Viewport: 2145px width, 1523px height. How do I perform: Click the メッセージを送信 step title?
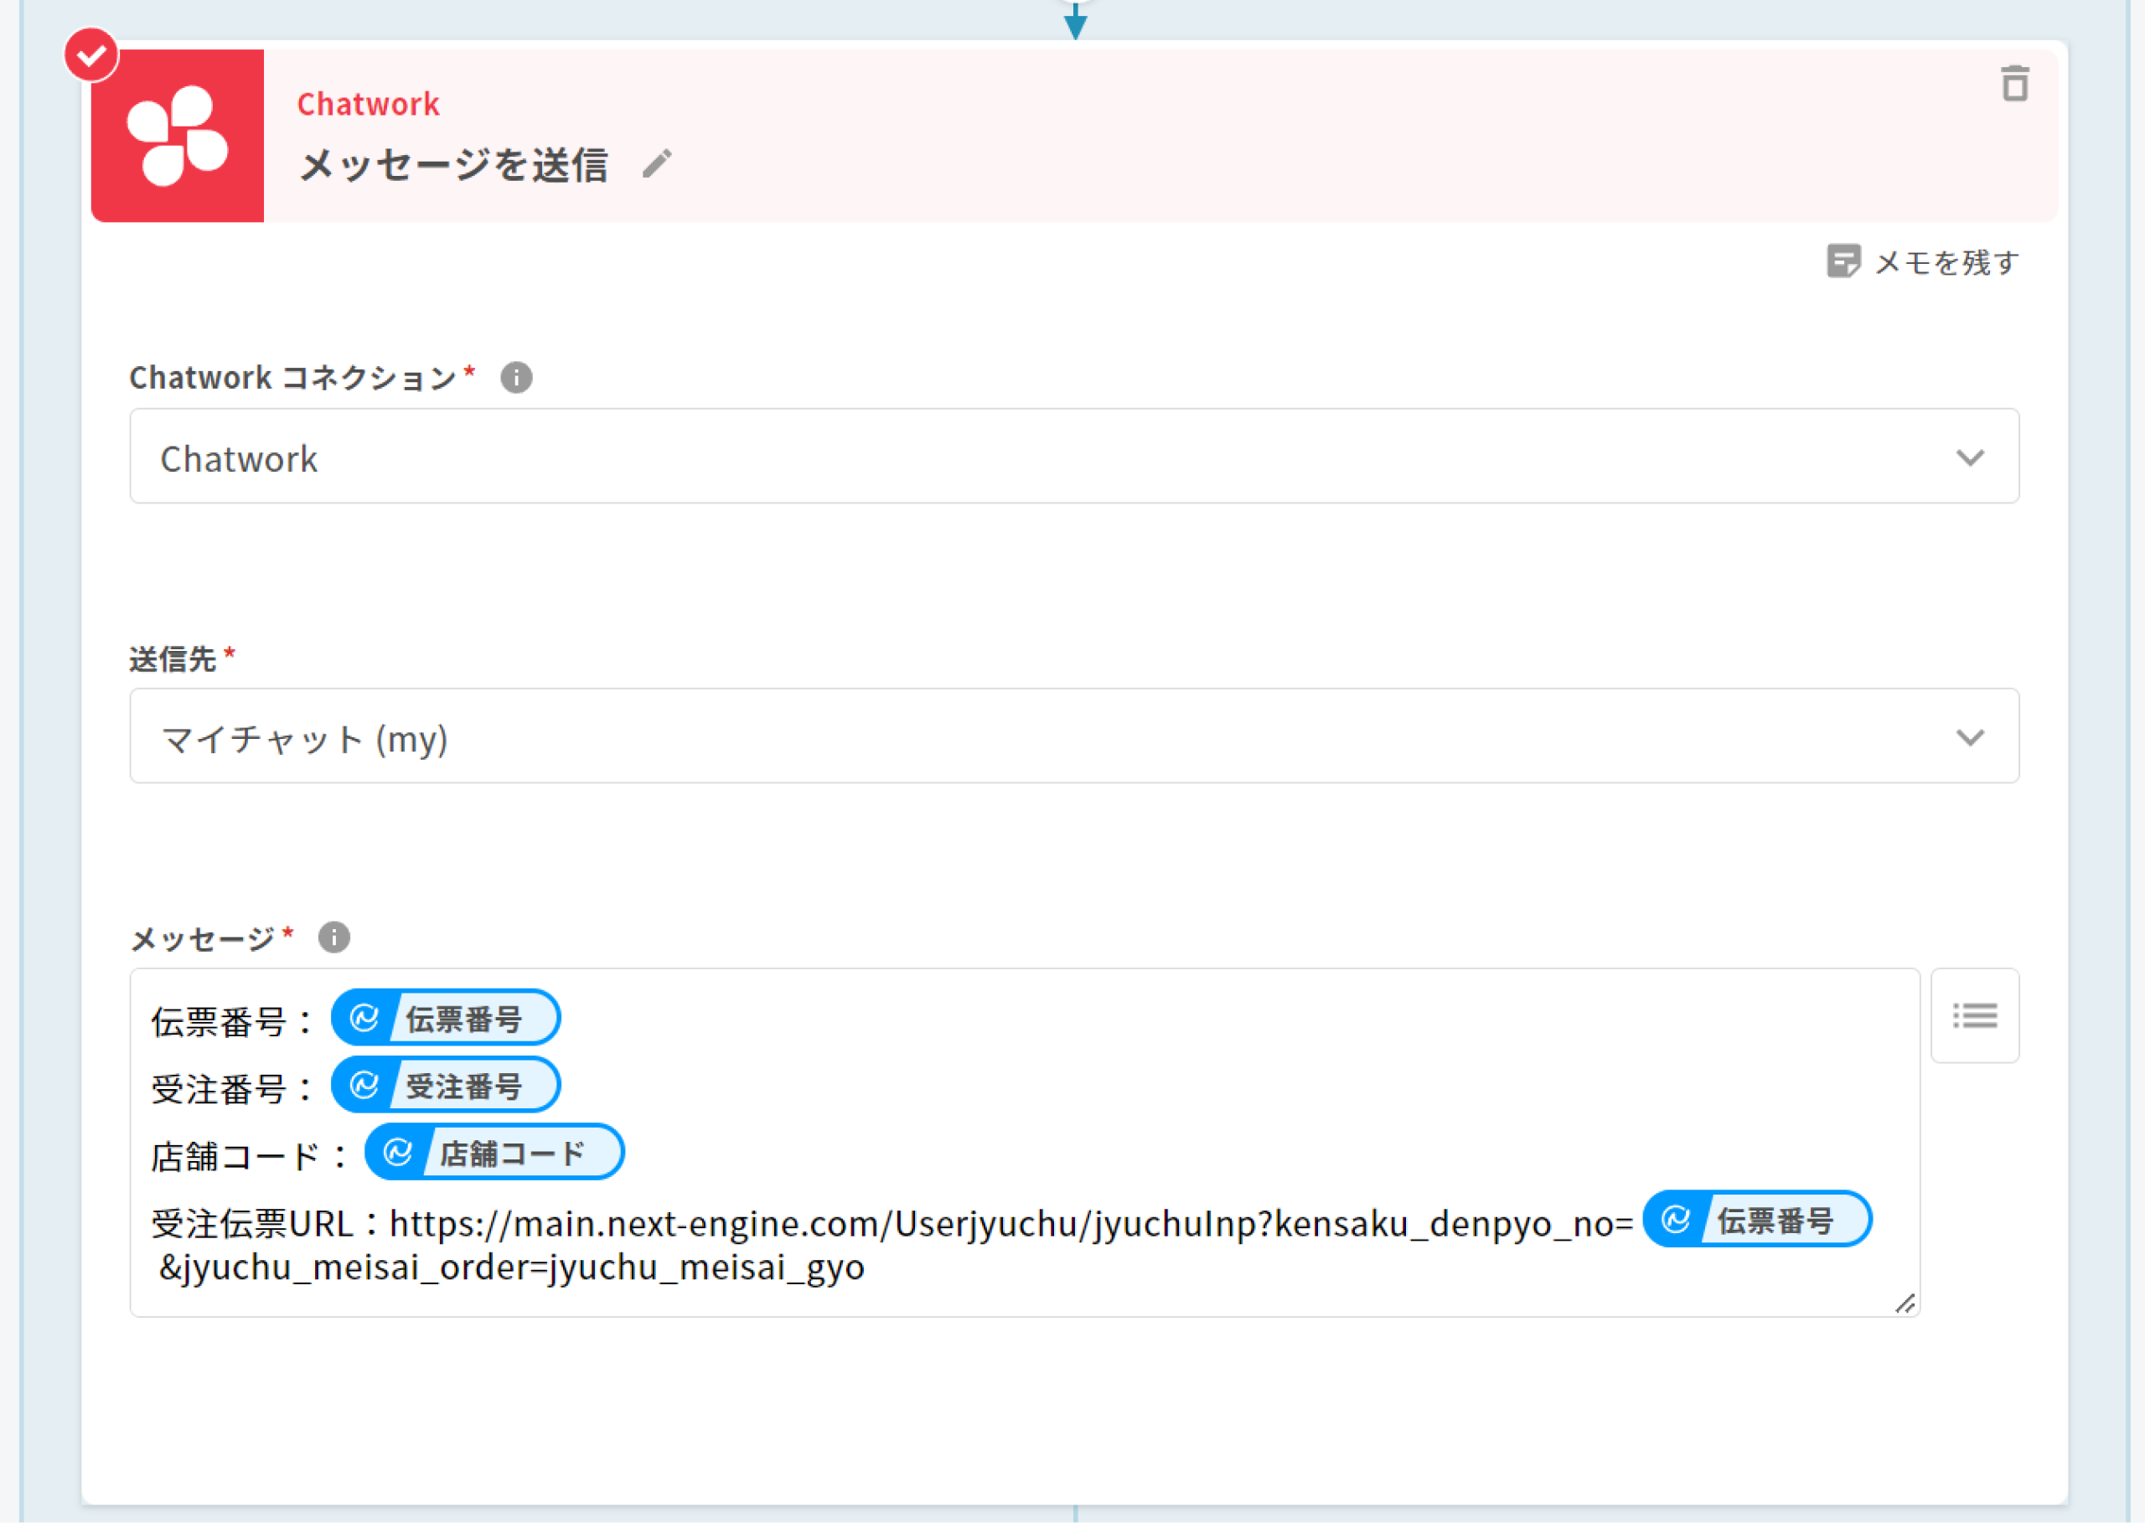[454, 166]
